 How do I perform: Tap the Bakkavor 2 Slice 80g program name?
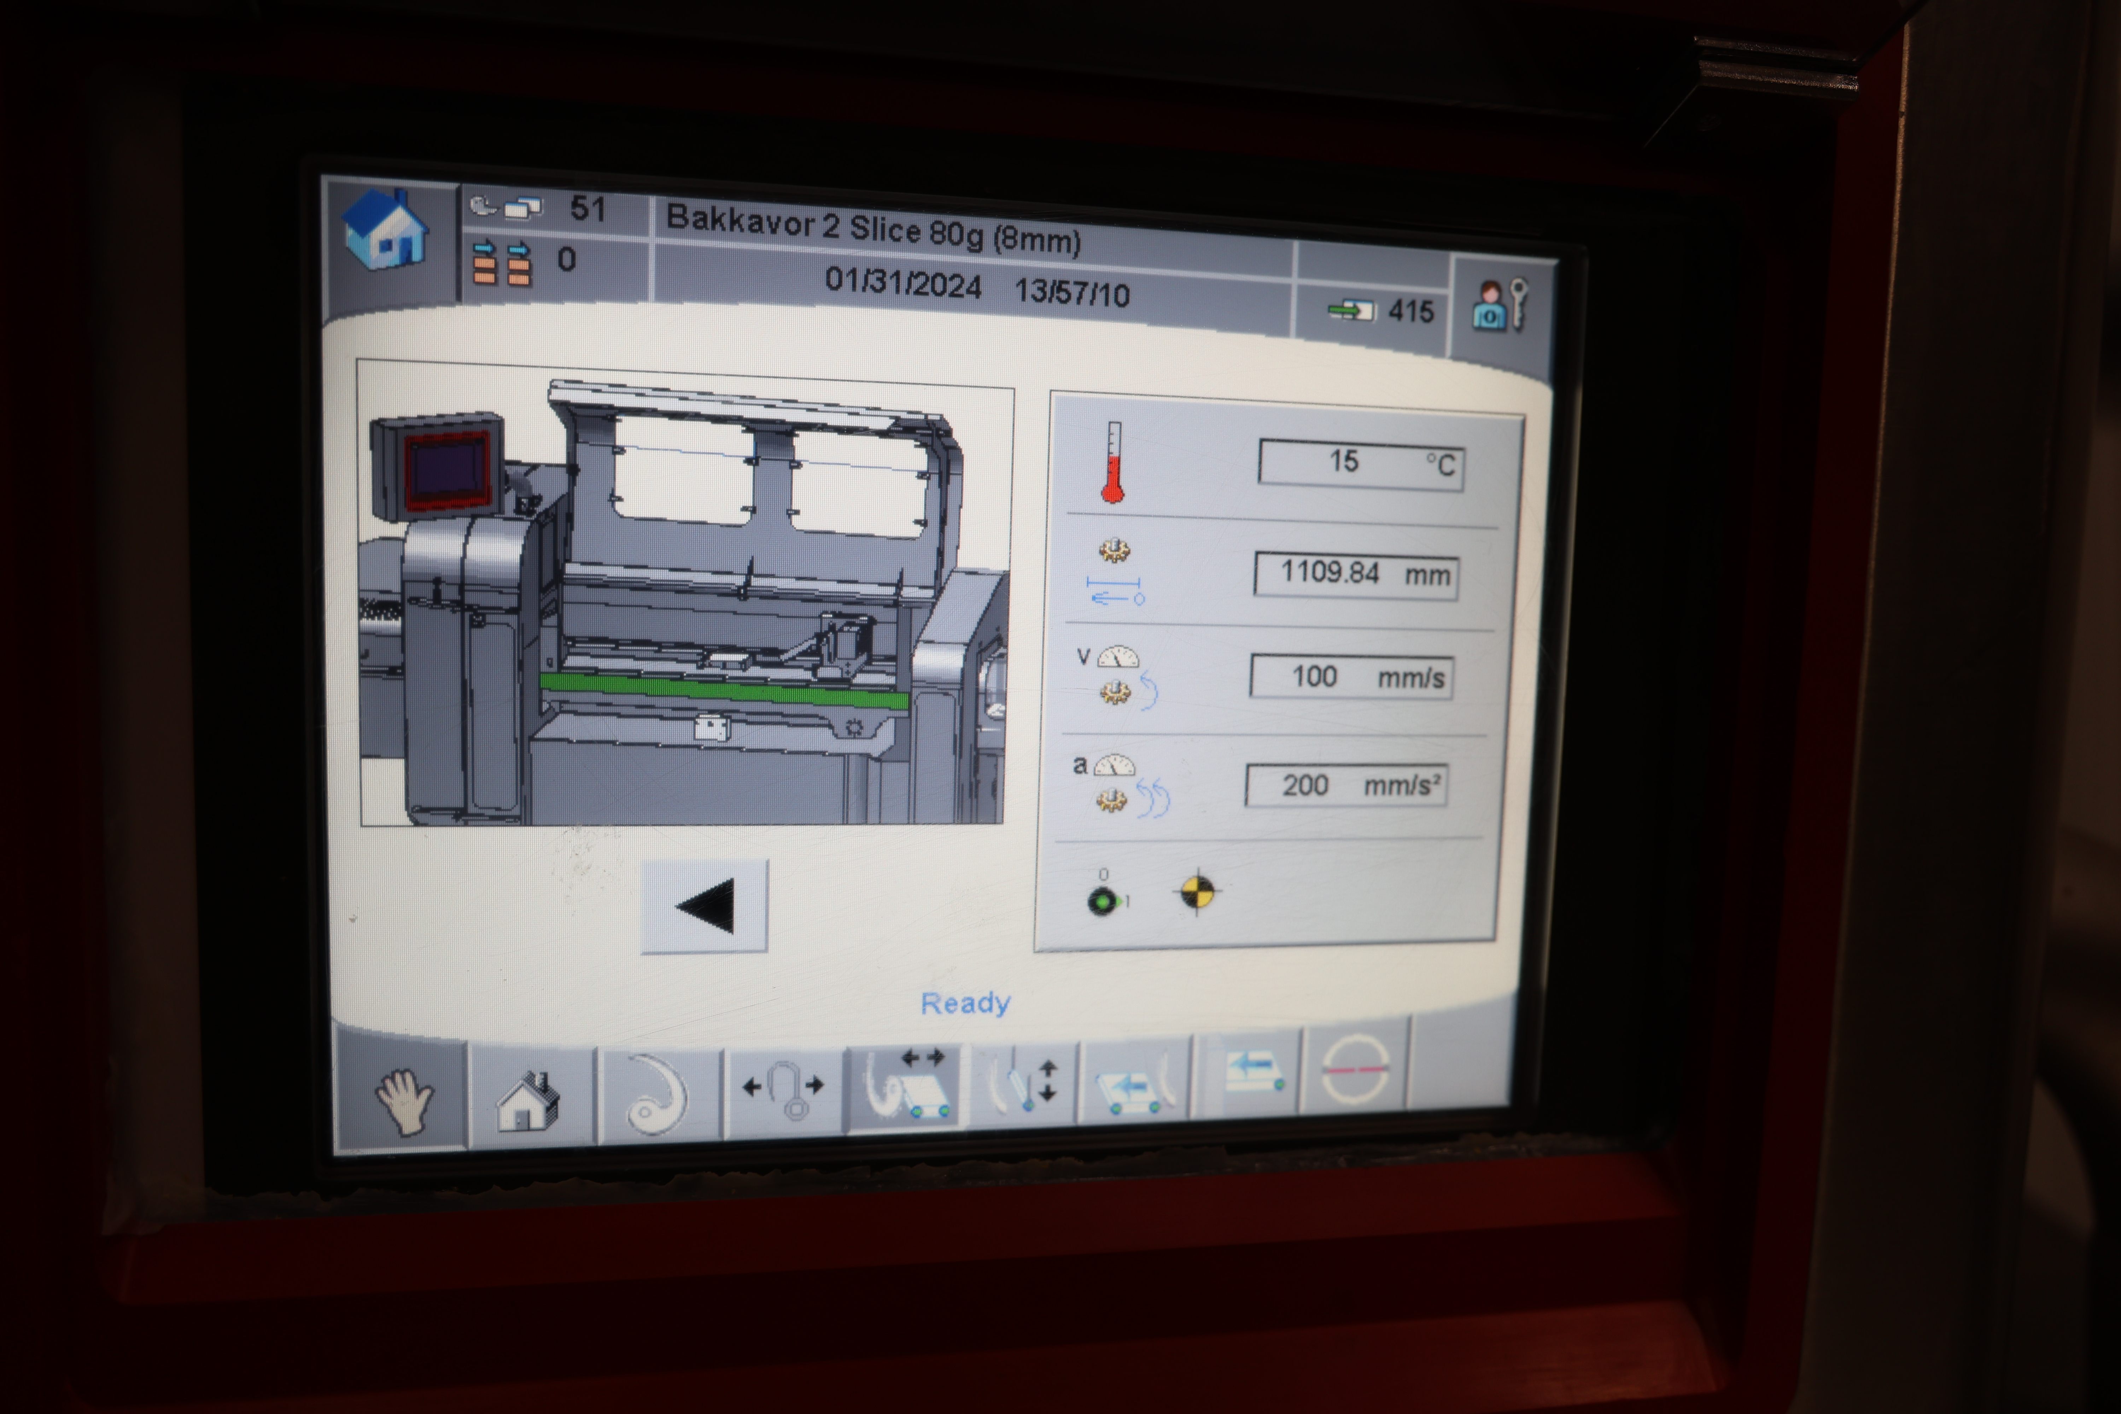coord(872,231)
